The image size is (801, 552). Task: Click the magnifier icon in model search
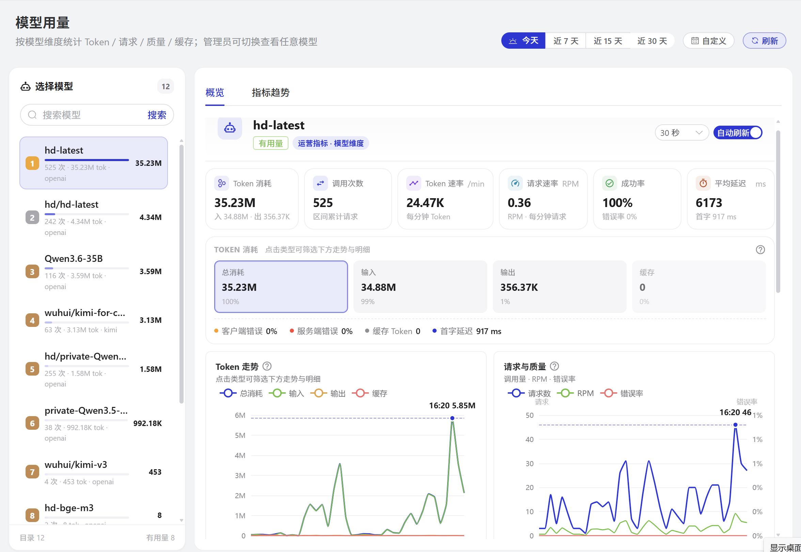pos(32,115)
